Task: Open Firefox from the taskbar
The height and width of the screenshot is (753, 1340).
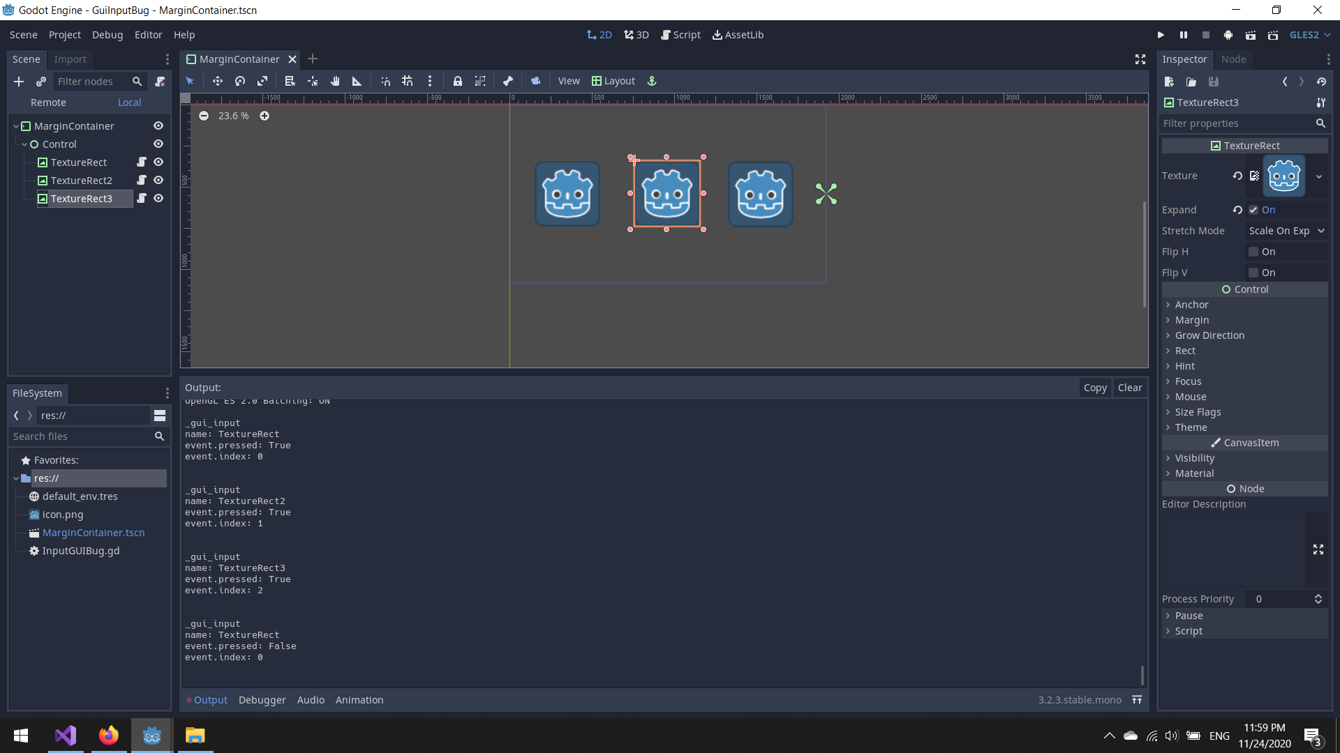Action: click(x=108, y=736)
